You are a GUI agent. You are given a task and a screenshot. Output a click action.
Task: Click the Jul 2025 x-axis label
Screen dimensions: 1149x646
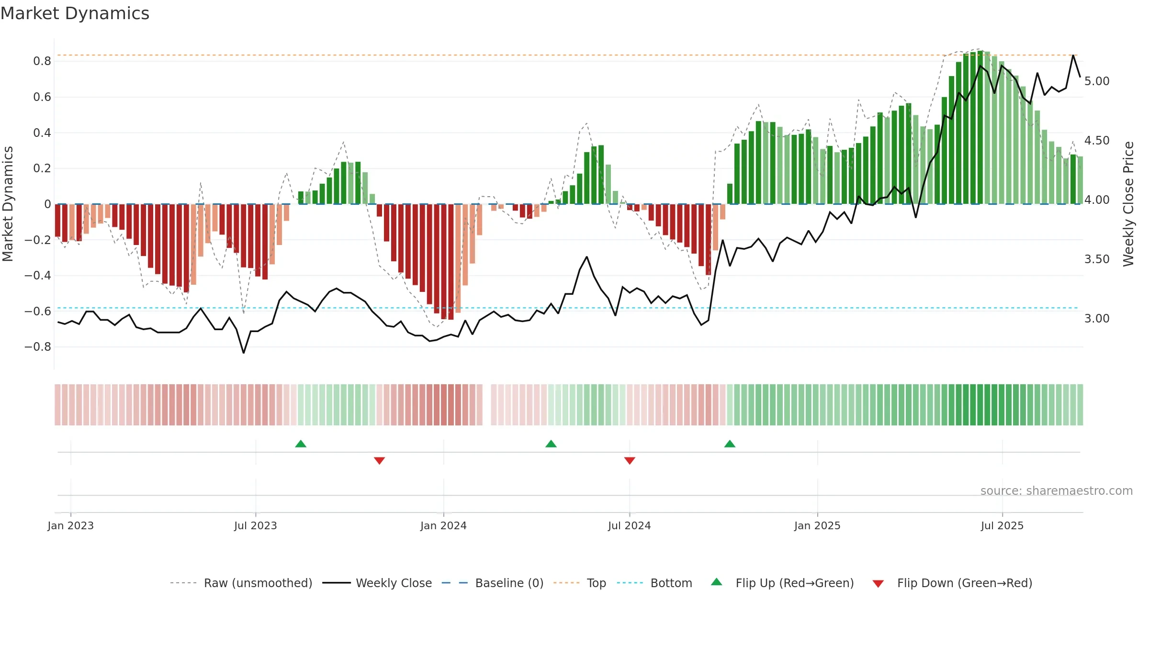[1003, 525]
